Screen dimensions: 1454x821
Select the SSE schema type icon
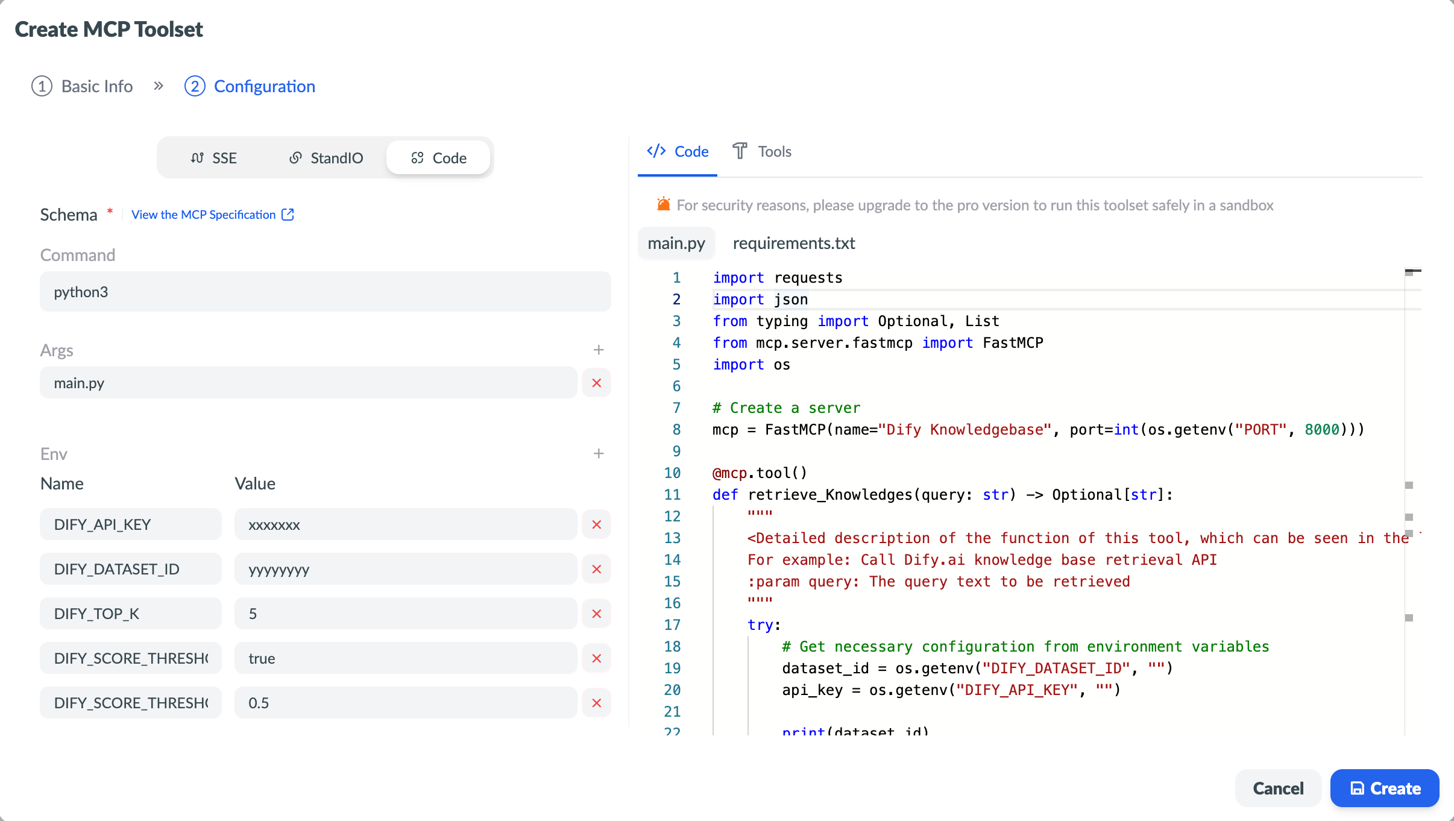(x=197, y=157)
